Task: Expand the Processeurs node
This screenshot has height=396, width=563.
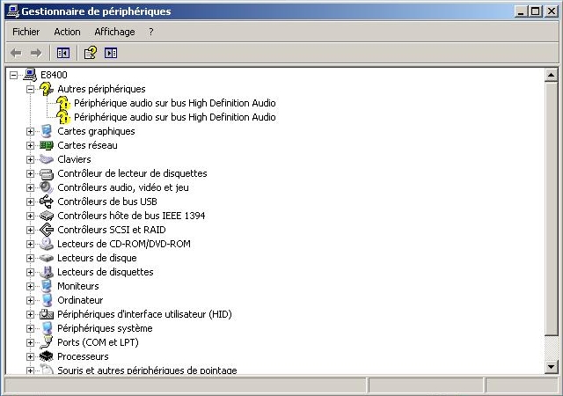Action: coord(30,356)
